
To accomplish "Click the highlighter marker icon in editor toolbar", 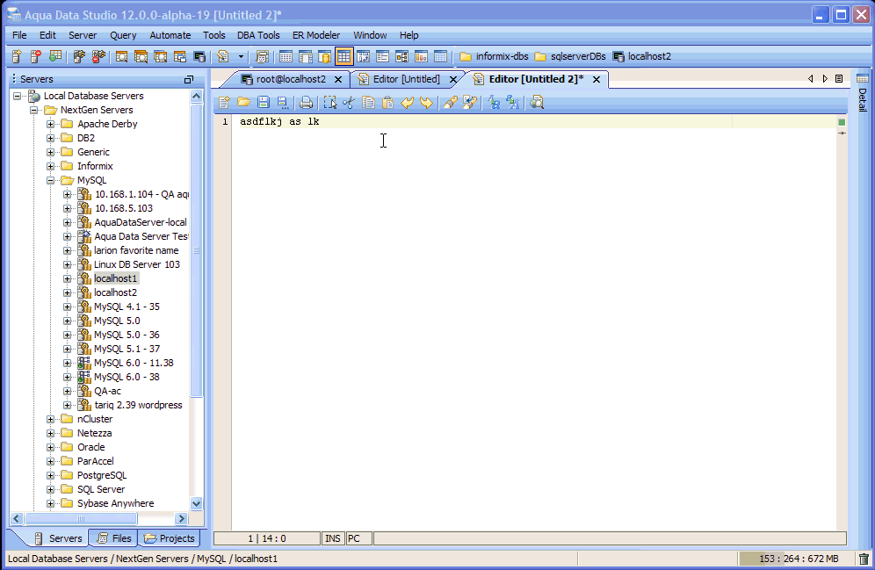I will click(450, 102).
